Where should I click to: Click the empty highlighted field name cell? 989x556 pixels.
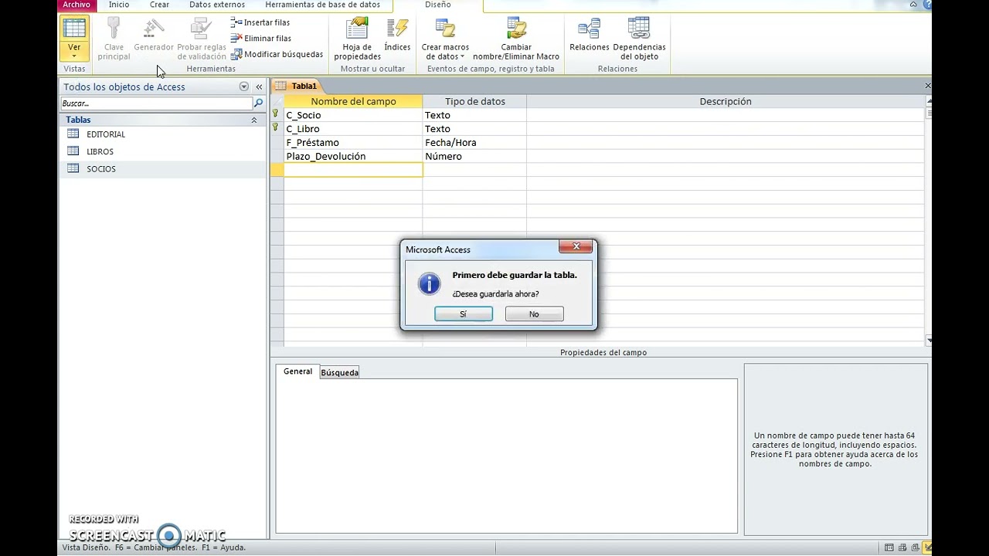tap(353, 170)
